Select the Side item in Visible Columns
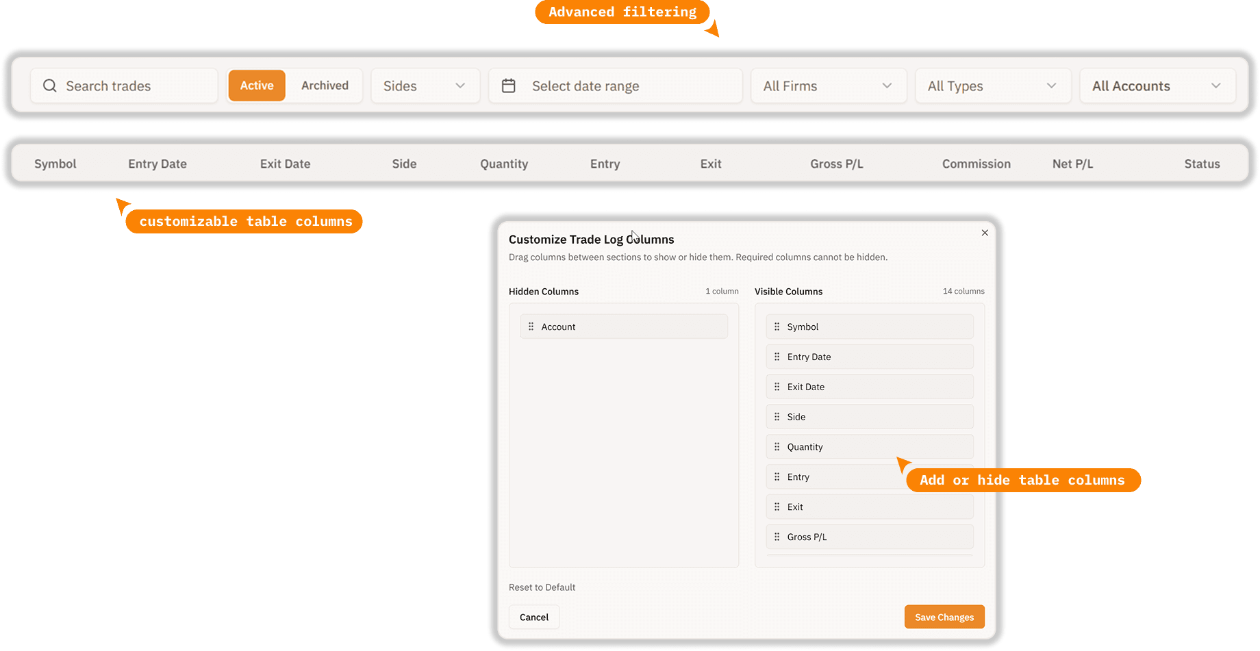This screenshot has height=651, width=1260. pyautogui.click(x=870, y=417)
